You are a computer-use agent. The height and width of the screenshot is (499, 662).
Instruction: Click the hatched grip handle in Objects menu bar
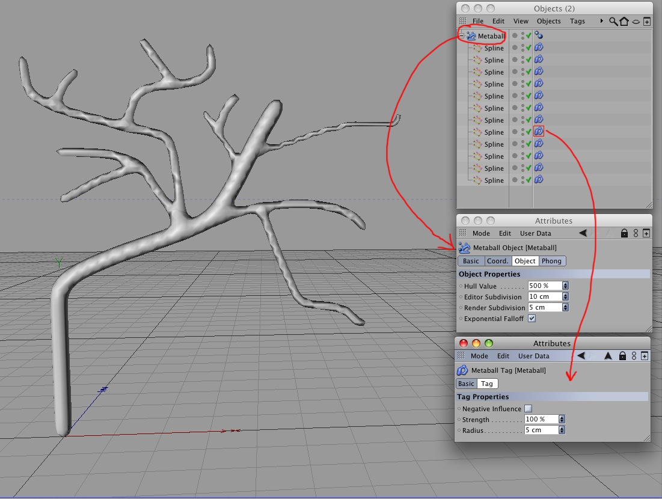(x=463, y=20)
